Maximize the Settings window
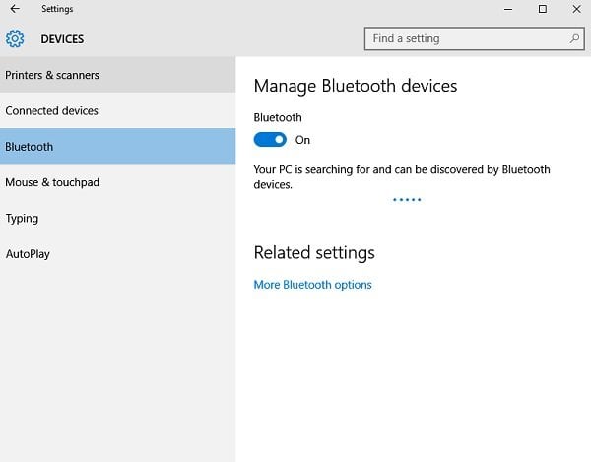This screenshot has height=462, width=591. click(542, 9)
